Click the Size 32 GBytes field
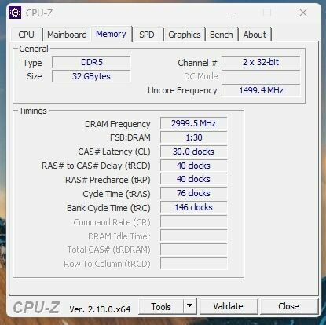This screenshot has width=326, height=325. click(x=91, y=76)
